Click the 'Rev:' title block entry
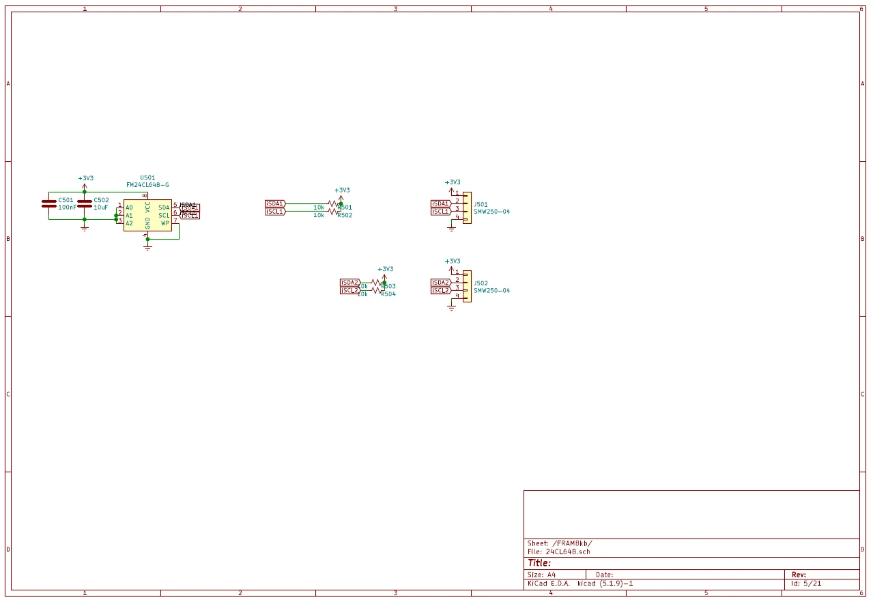This screenshot has width=873, height=602. [799, 575]
